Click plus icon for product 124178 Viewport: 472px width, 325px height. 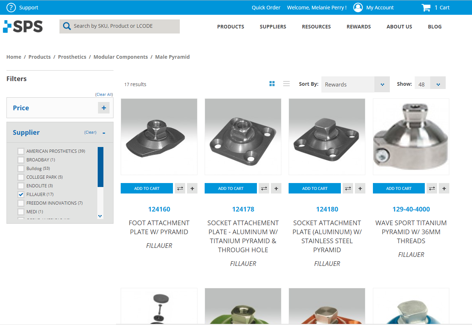pos(276,188)
